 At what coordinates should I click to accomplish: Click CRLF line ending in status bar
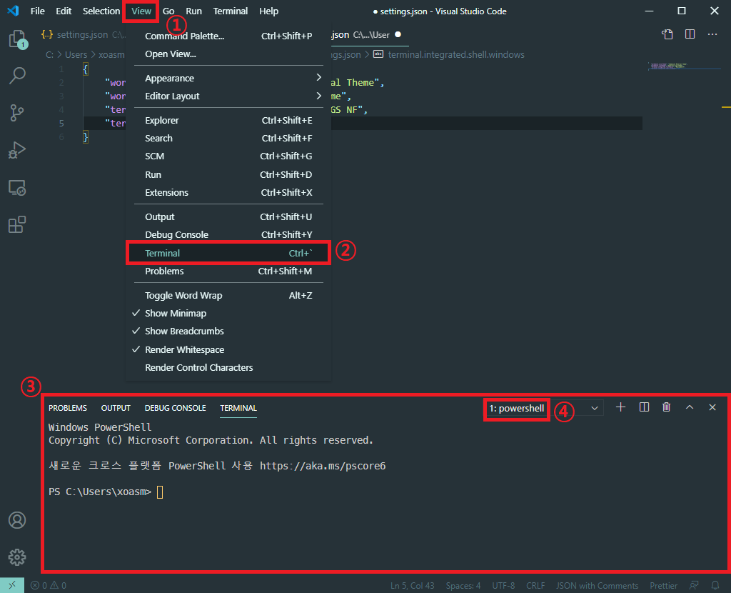pyautogui.click(x=535, y=586)
